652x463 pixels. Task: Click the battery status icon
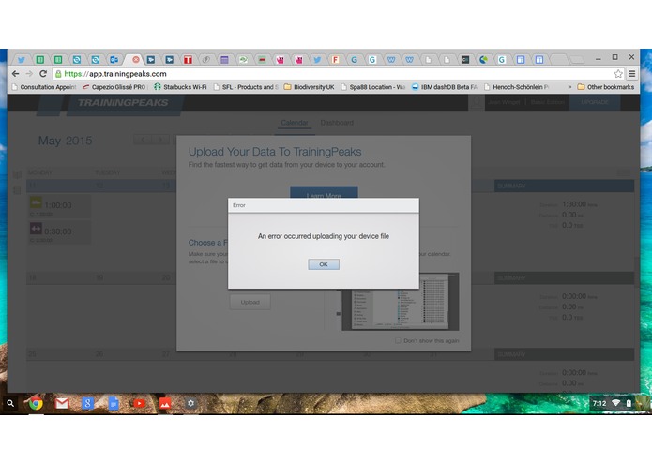click(x=629, y=403)
